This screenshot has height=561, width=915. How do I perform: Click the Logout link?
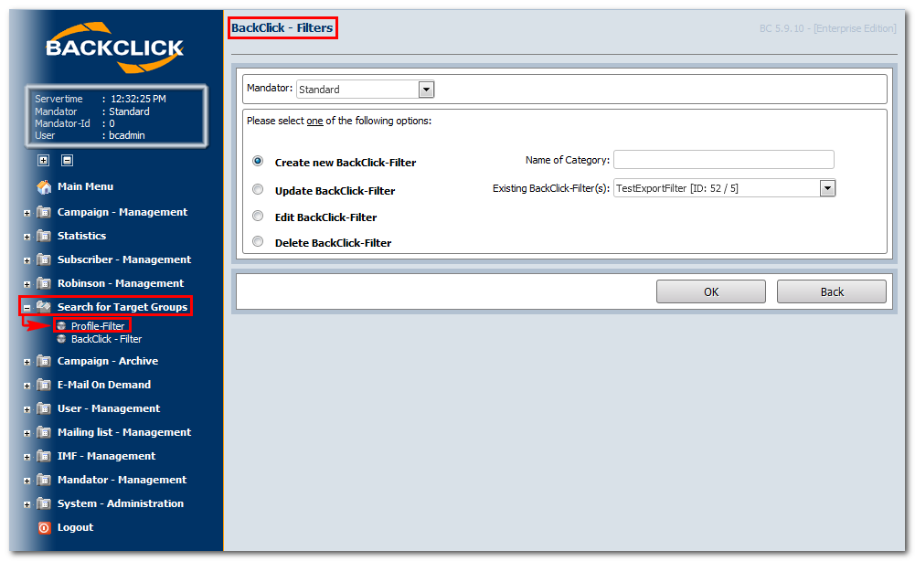75,527
